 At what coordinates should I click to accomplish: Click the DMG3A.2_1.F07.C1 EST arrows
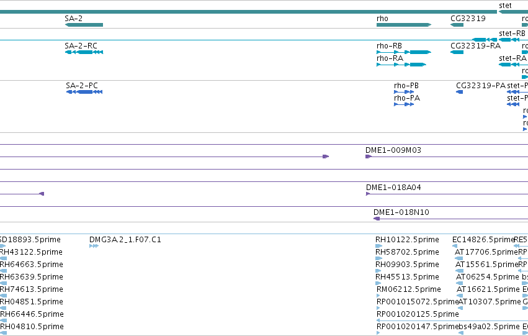(94, 246)
